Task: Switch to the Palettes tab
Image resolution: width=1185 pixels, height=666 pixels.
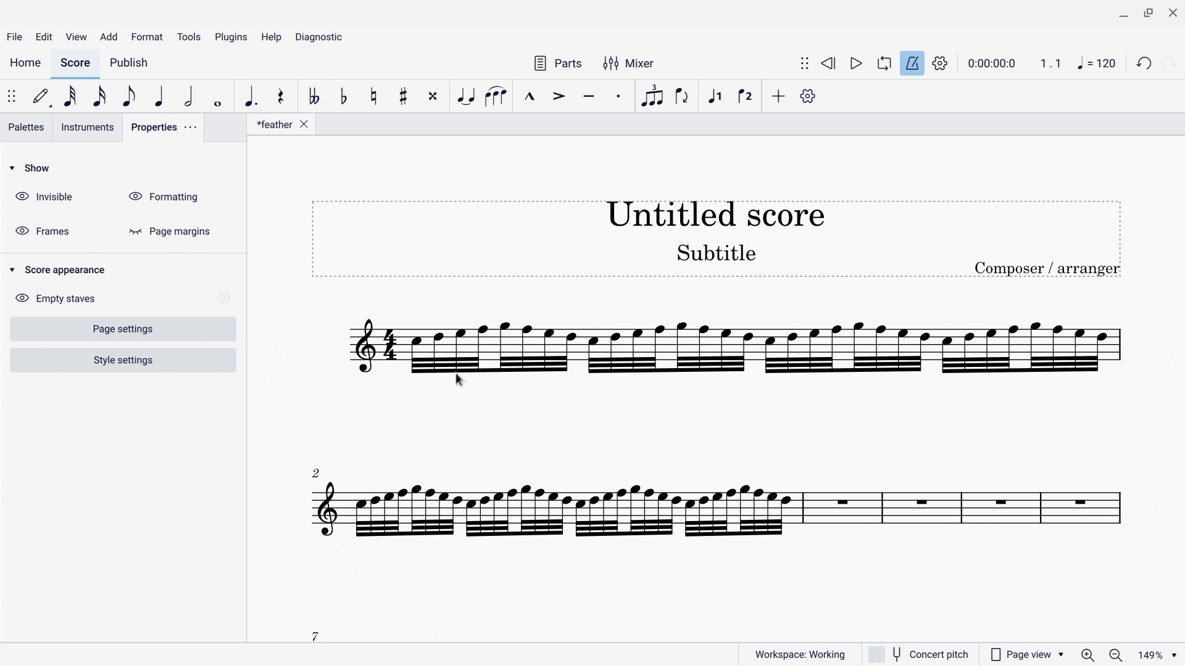Action: (x=26, y=127)
